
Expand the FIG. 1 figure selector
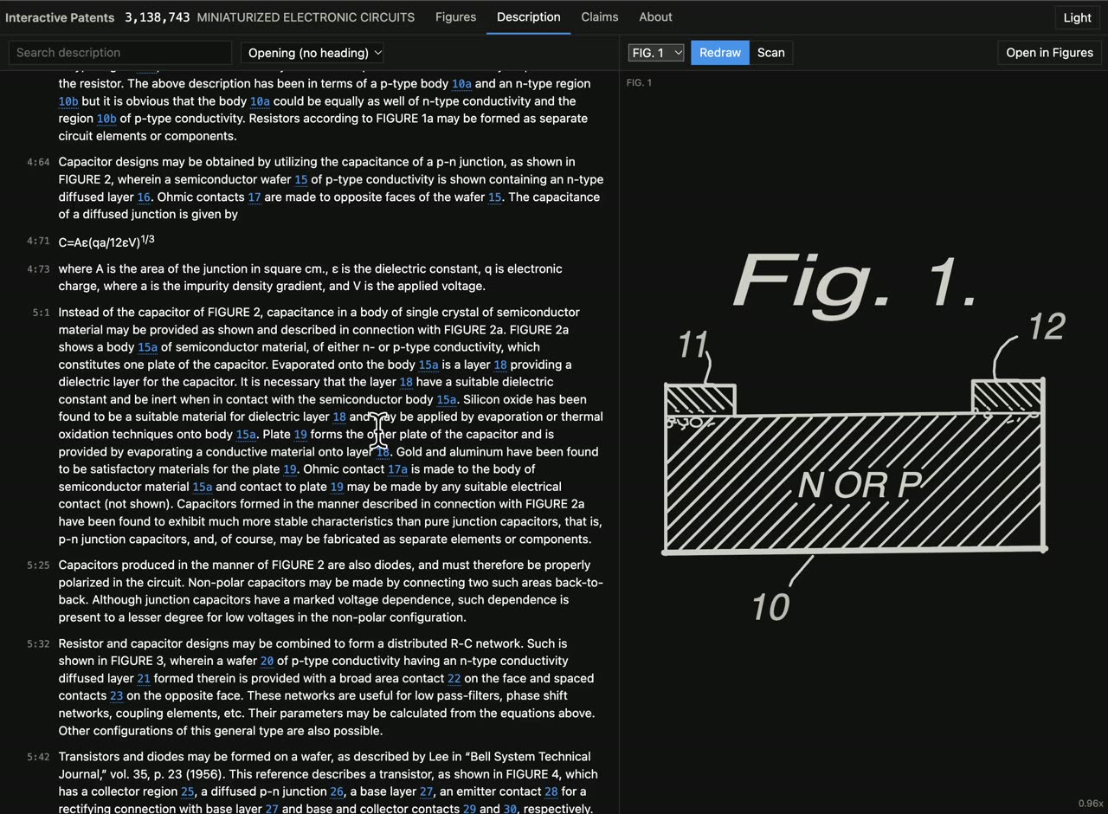coord(656,53)
